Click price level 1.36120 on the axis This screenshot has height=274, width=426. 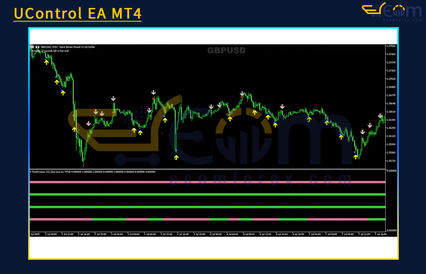pos(391,136)
